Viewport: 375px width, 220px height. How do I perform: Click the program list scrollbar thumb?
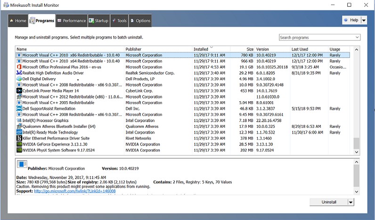click(x=356, y=143)
